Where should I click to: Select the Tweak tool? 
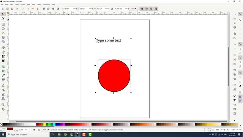point(3,86)
